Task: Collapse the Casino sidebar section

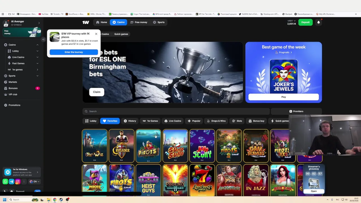Action: (37, 45)
